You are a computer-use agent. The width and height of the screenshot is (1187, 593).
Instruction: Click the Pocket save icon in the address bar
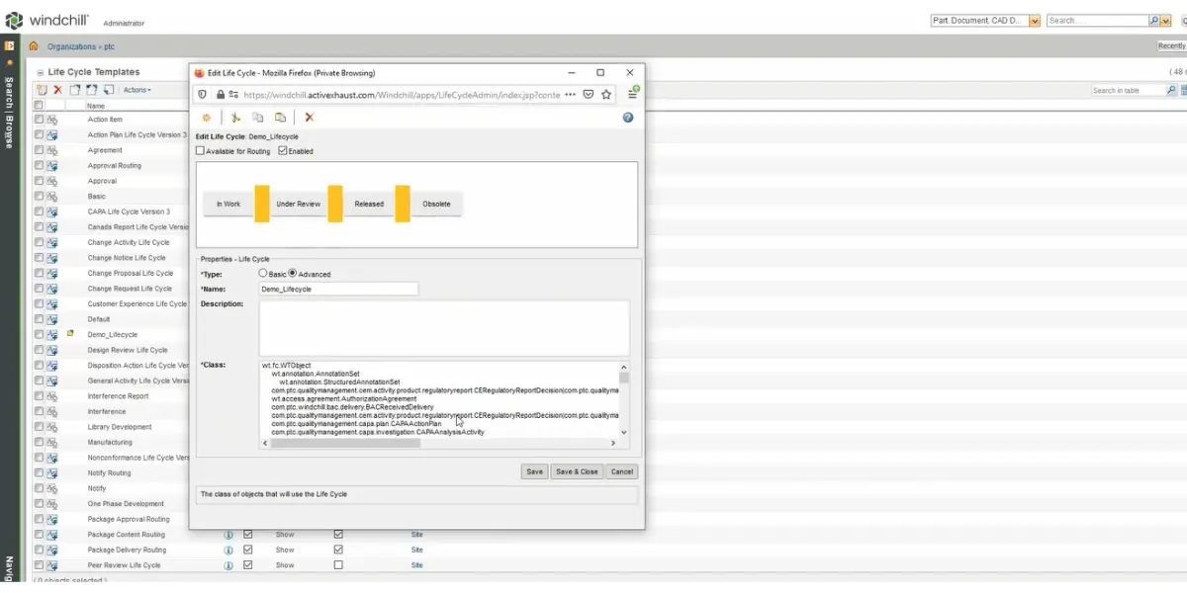click(588, 95)
